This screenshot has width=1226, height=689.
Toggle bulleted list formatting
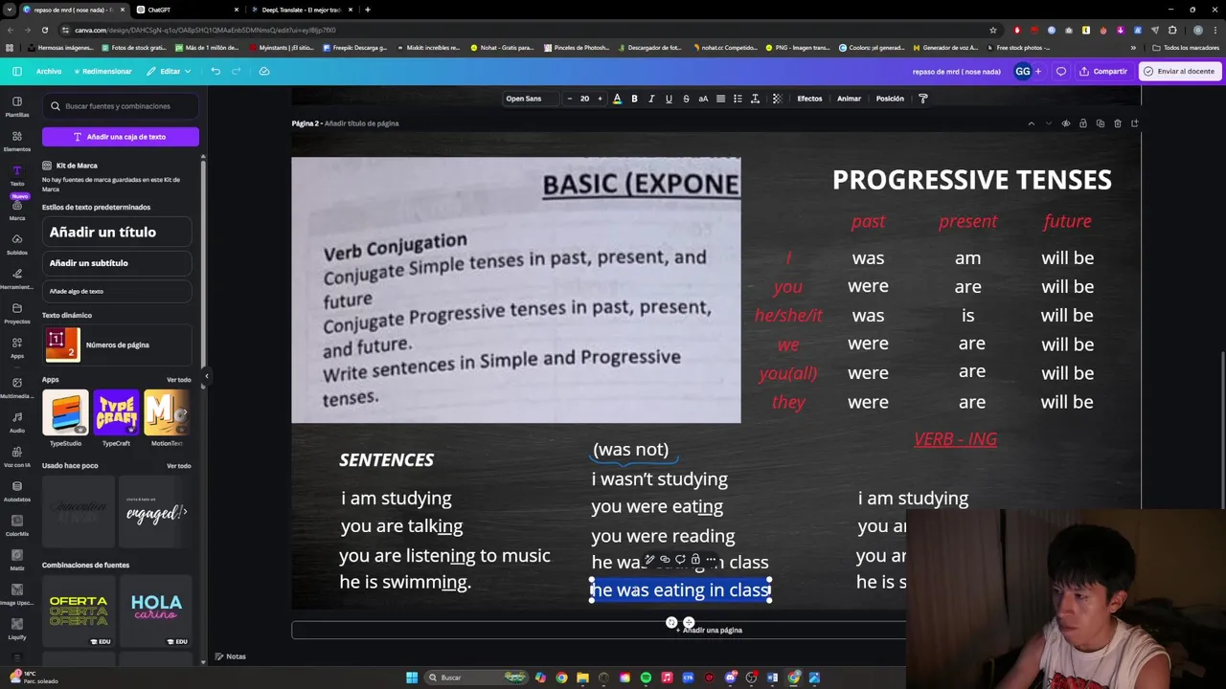738,99
